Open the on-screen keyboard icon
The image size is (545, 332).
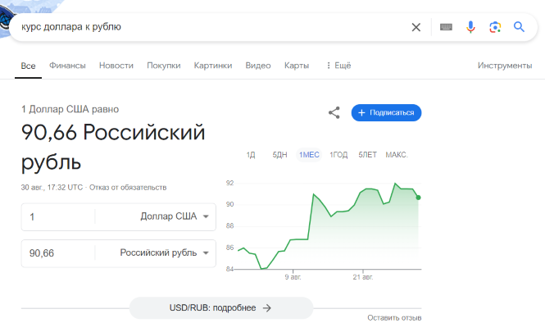click(x=446, y=27)
